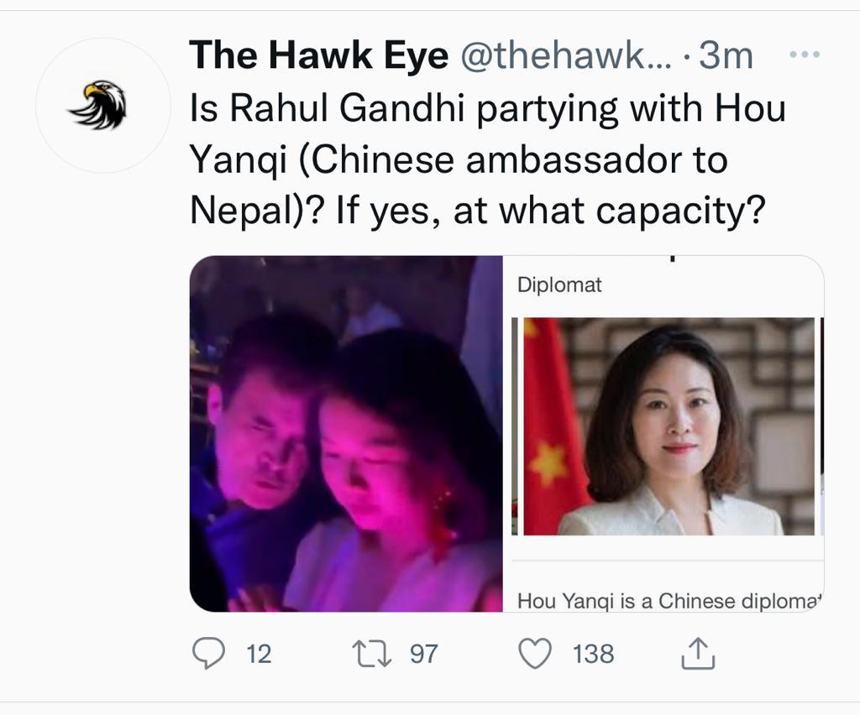Open the 3m timestamp link
This screenshot has width=860, height=715.
click(x=726, y=56)
